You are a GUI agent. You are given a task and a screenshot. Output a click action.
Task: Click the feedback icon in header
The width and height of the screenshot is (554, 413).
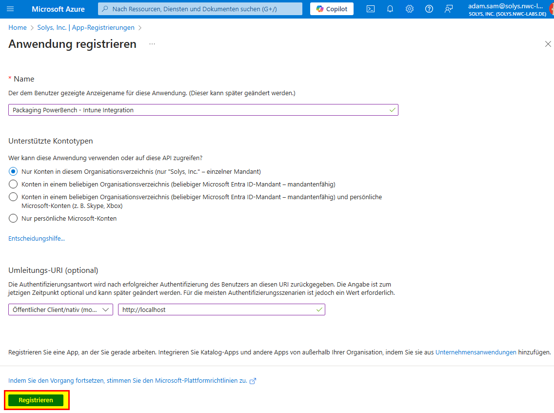pos(449,9)
